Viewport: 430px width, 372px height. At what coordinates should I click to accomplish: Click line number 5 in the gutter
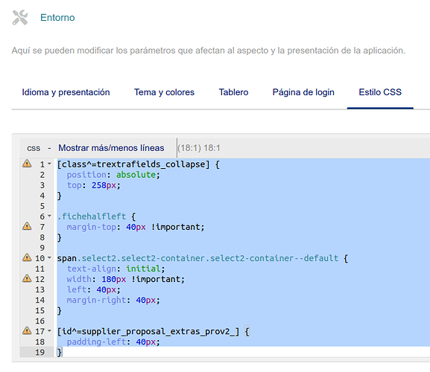pyautogui.click(x=42, y=206)
